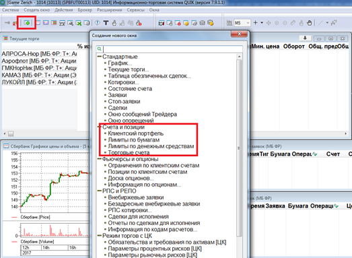Open the Окна menu
Viewport: 352px width, 258px height.
click(154, 10)
